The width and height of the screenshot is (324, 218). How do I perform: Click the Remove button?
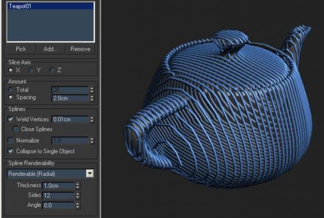[x=80, y=49]
